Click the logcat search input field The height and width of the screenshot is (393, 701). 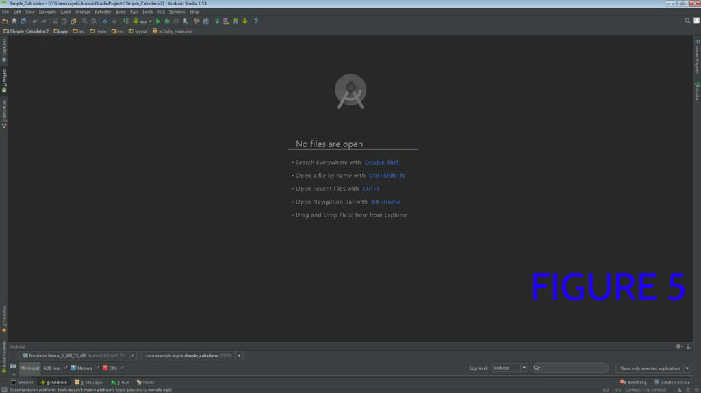[x=572, y=368]
